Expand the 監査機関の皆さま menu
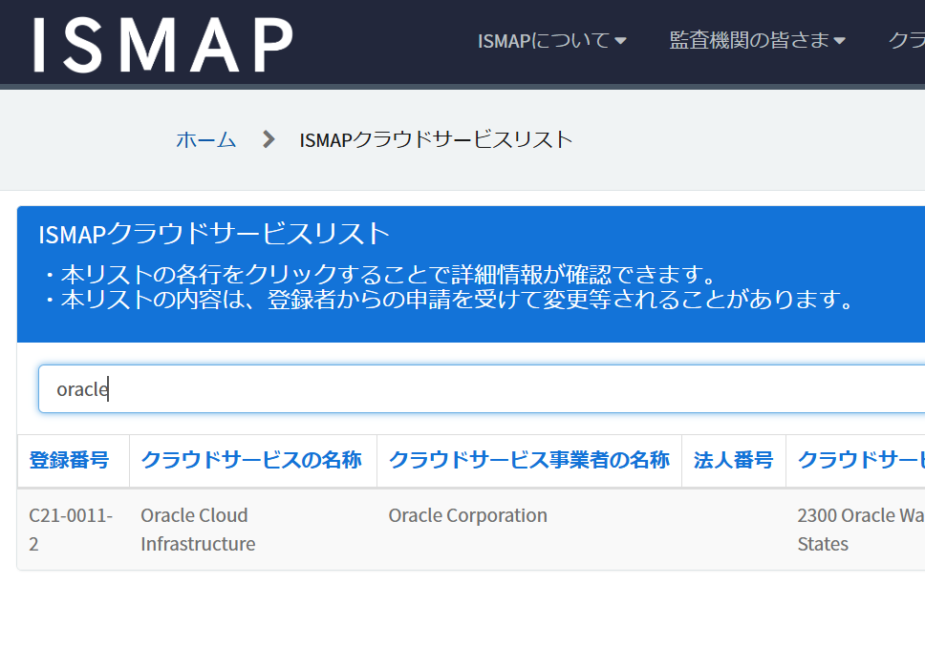 tap(758, 41)
